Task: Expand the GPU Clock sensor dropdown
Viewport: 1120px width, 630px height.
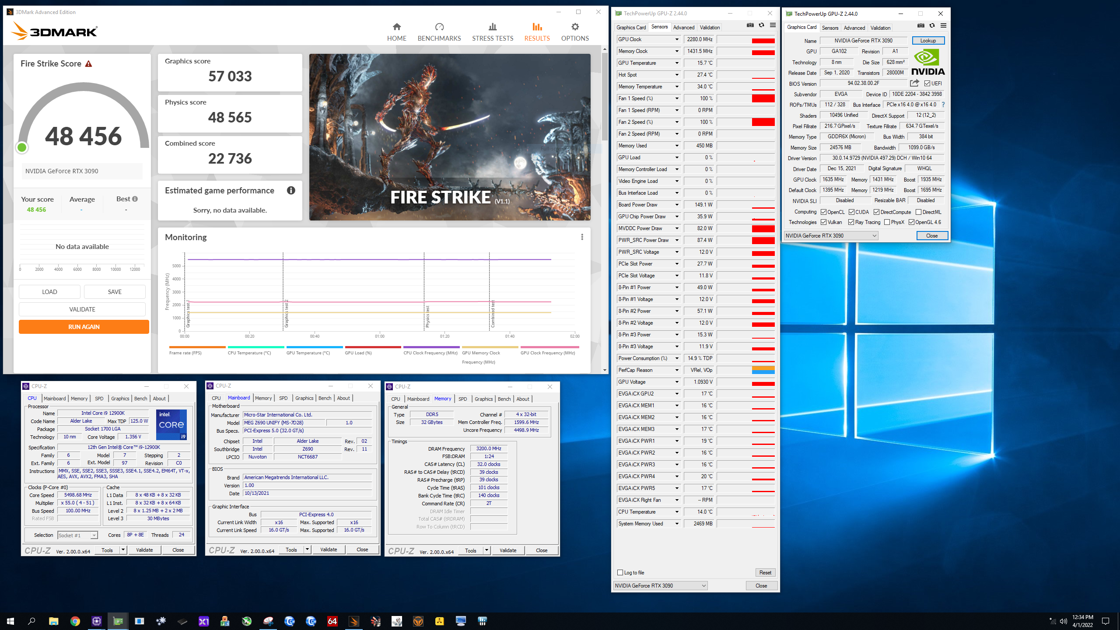Action: (x=677, y=39)
